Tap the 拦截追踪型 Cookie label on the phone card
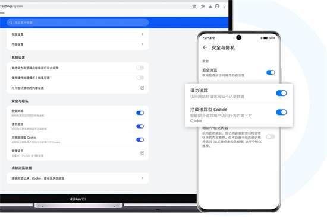Viewport: 327px width, 217px height. coord(209,110)
